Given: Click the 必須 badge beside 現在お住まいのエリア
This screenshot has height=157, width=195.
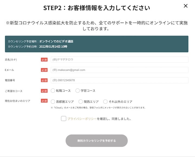Looking at the screenshot, I should pyautogui.click(x=44, y=101).
